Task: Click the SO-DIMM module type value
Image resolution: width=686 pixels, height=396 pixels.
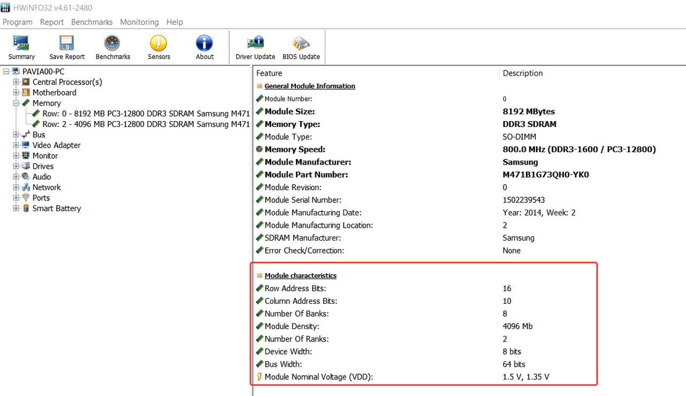Action: (518, 137)
